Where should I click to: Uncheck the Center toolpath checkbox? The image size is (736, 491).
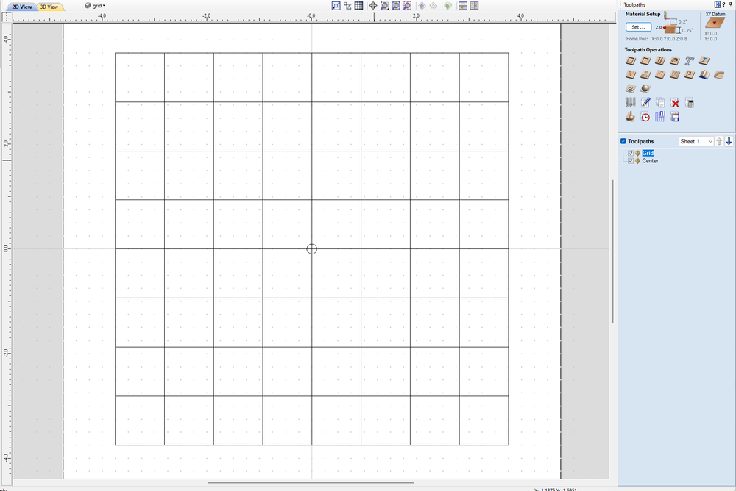[631, 160]
